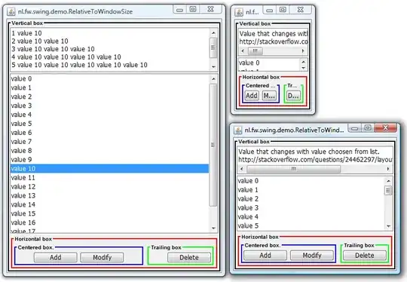Viewport: 407px width, 282px height.
Task: Click Modify in the large window
Action: tap(102, 257)
